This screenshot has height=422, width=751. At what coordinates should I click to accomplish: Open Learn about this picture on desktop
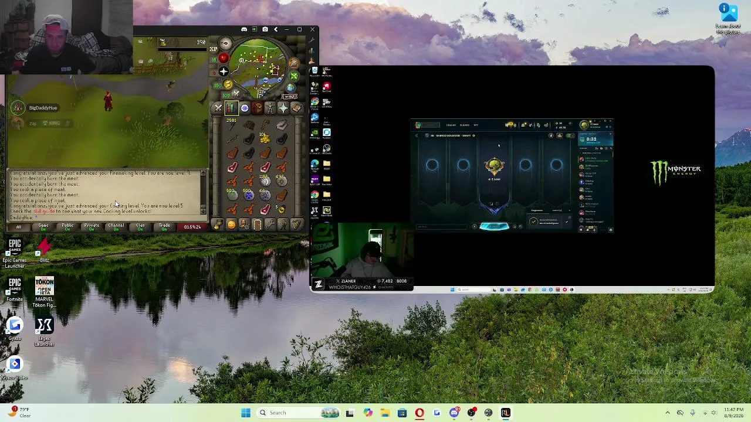click(x=728, y=19)
